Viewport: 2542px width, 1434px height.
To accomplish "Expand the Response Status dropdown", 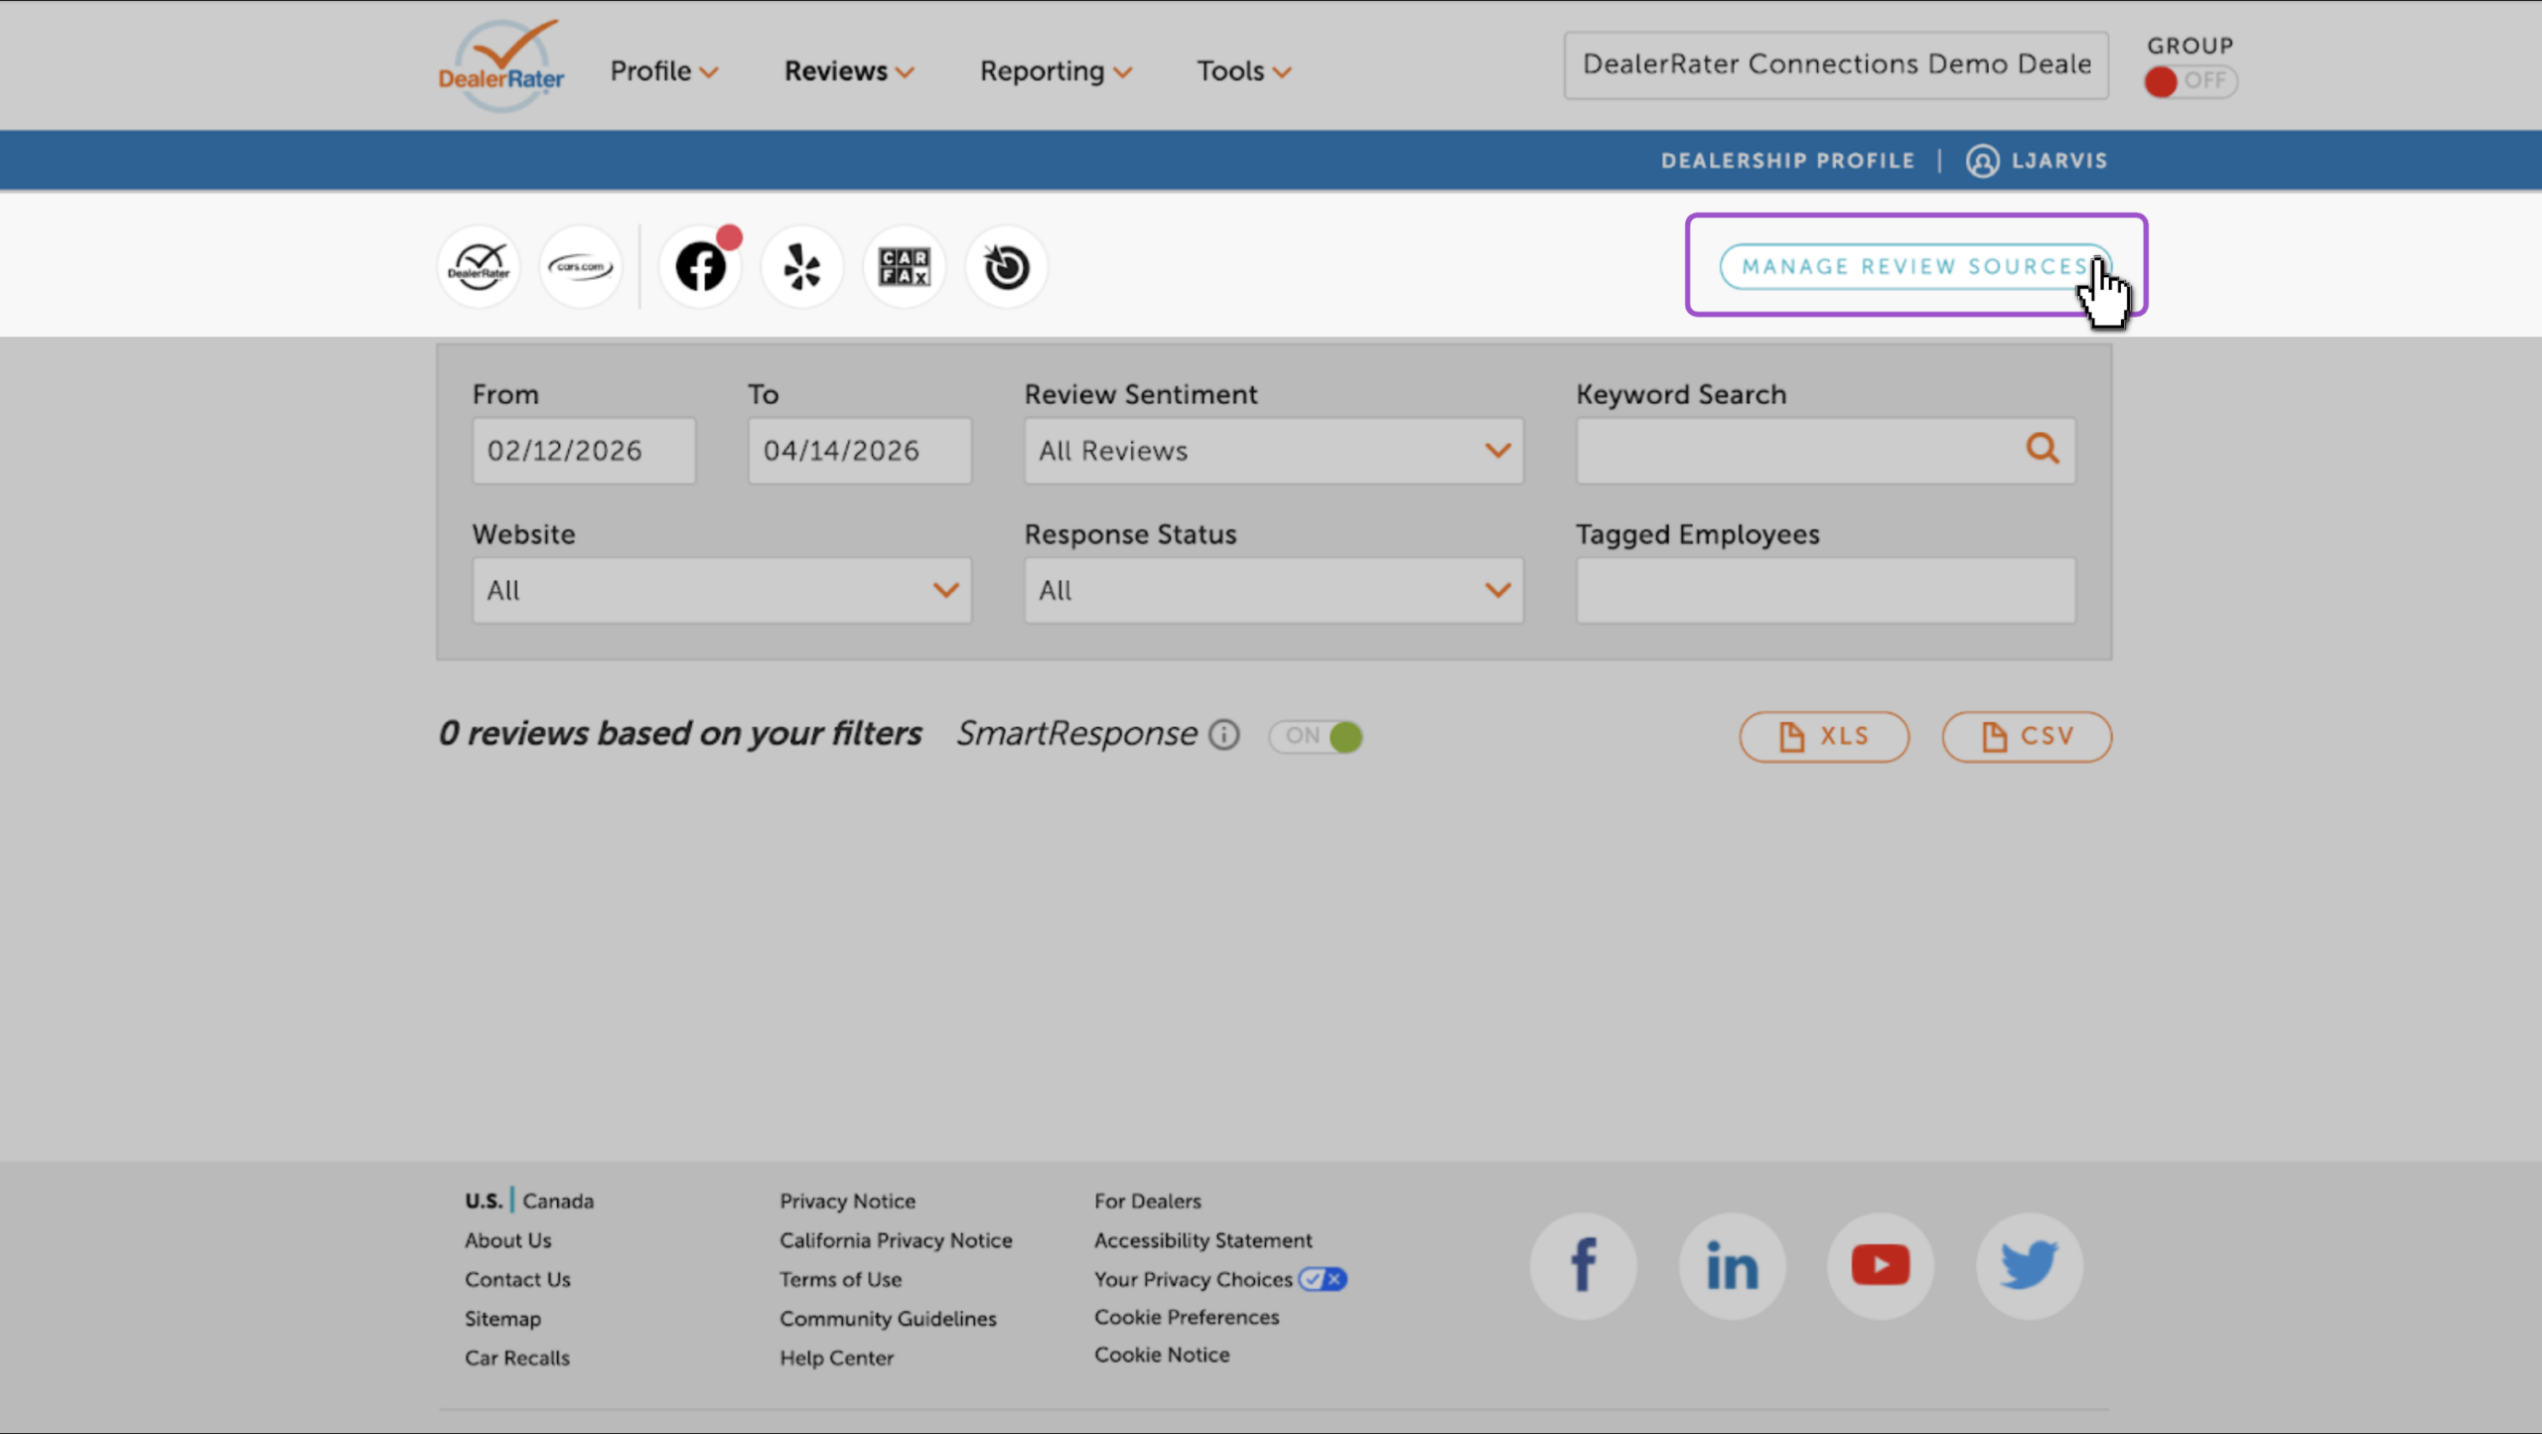I will tap(1274, 591).
